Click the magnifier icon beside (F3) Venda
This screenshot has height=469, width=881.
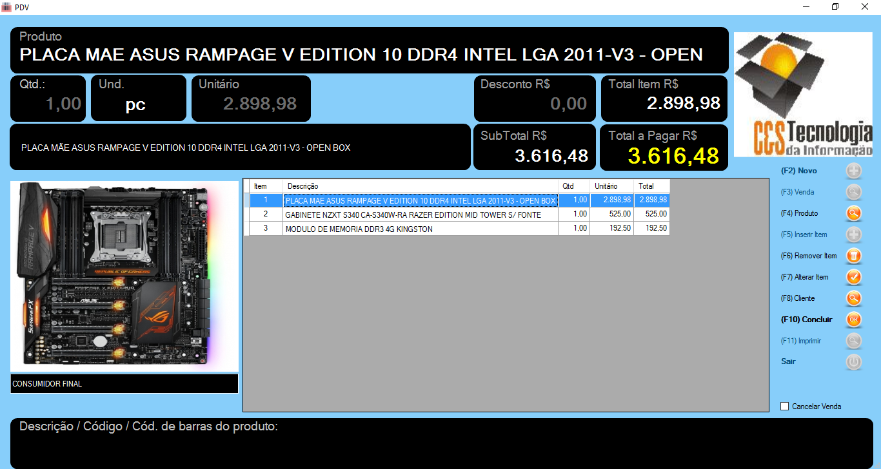(x=853, y=192)
